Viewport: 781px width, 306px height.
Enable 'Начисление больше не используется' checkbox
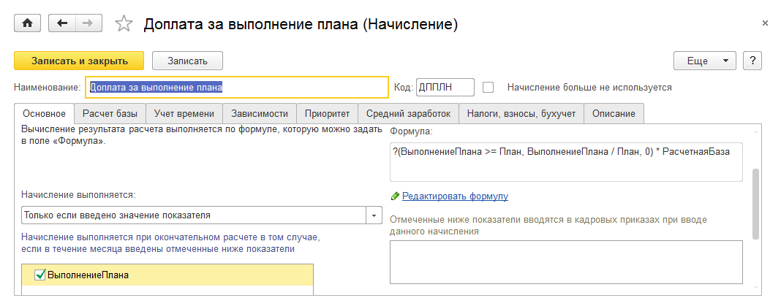click(488, 87)
